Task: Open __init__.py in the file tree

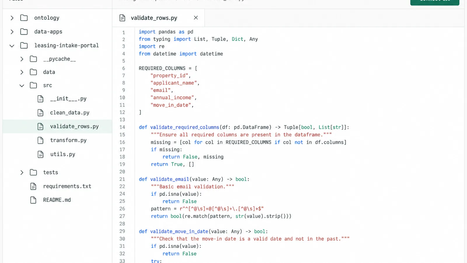Action: (x=68, y=99)
